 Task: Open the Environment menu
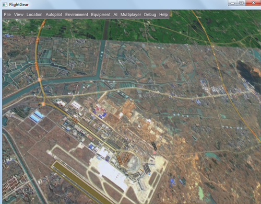point(77,15)
